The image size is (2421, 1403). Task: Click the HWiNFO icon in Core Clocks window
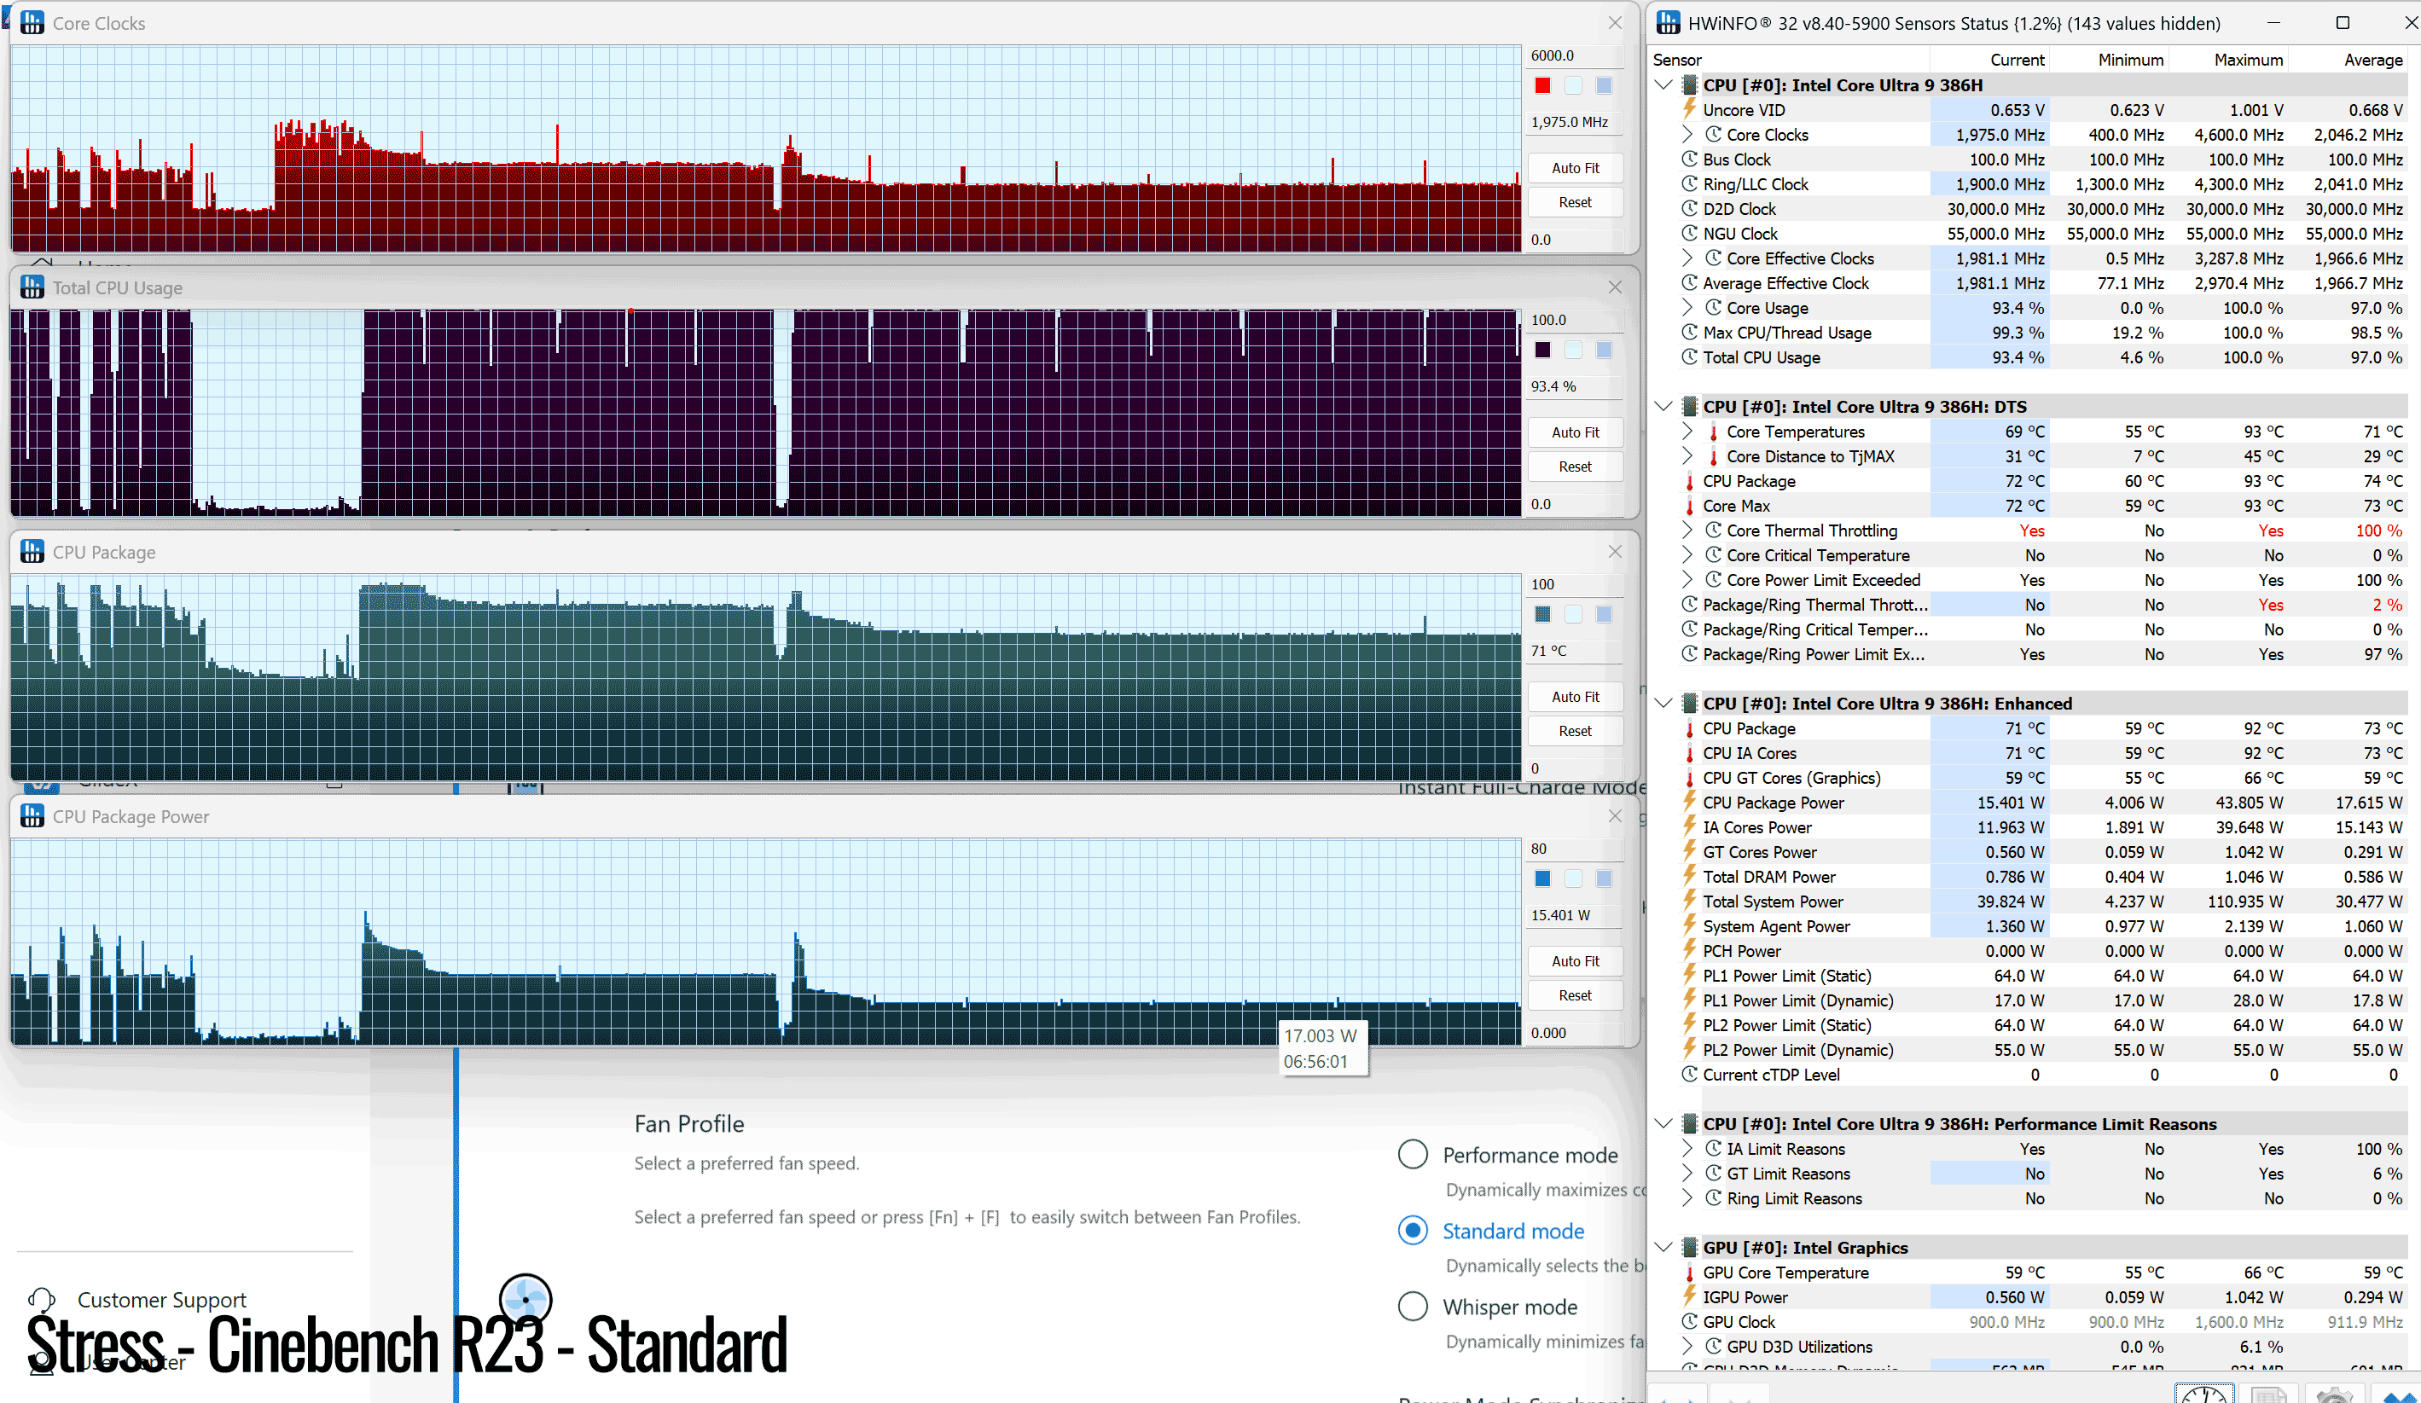[x=32, y=23]
